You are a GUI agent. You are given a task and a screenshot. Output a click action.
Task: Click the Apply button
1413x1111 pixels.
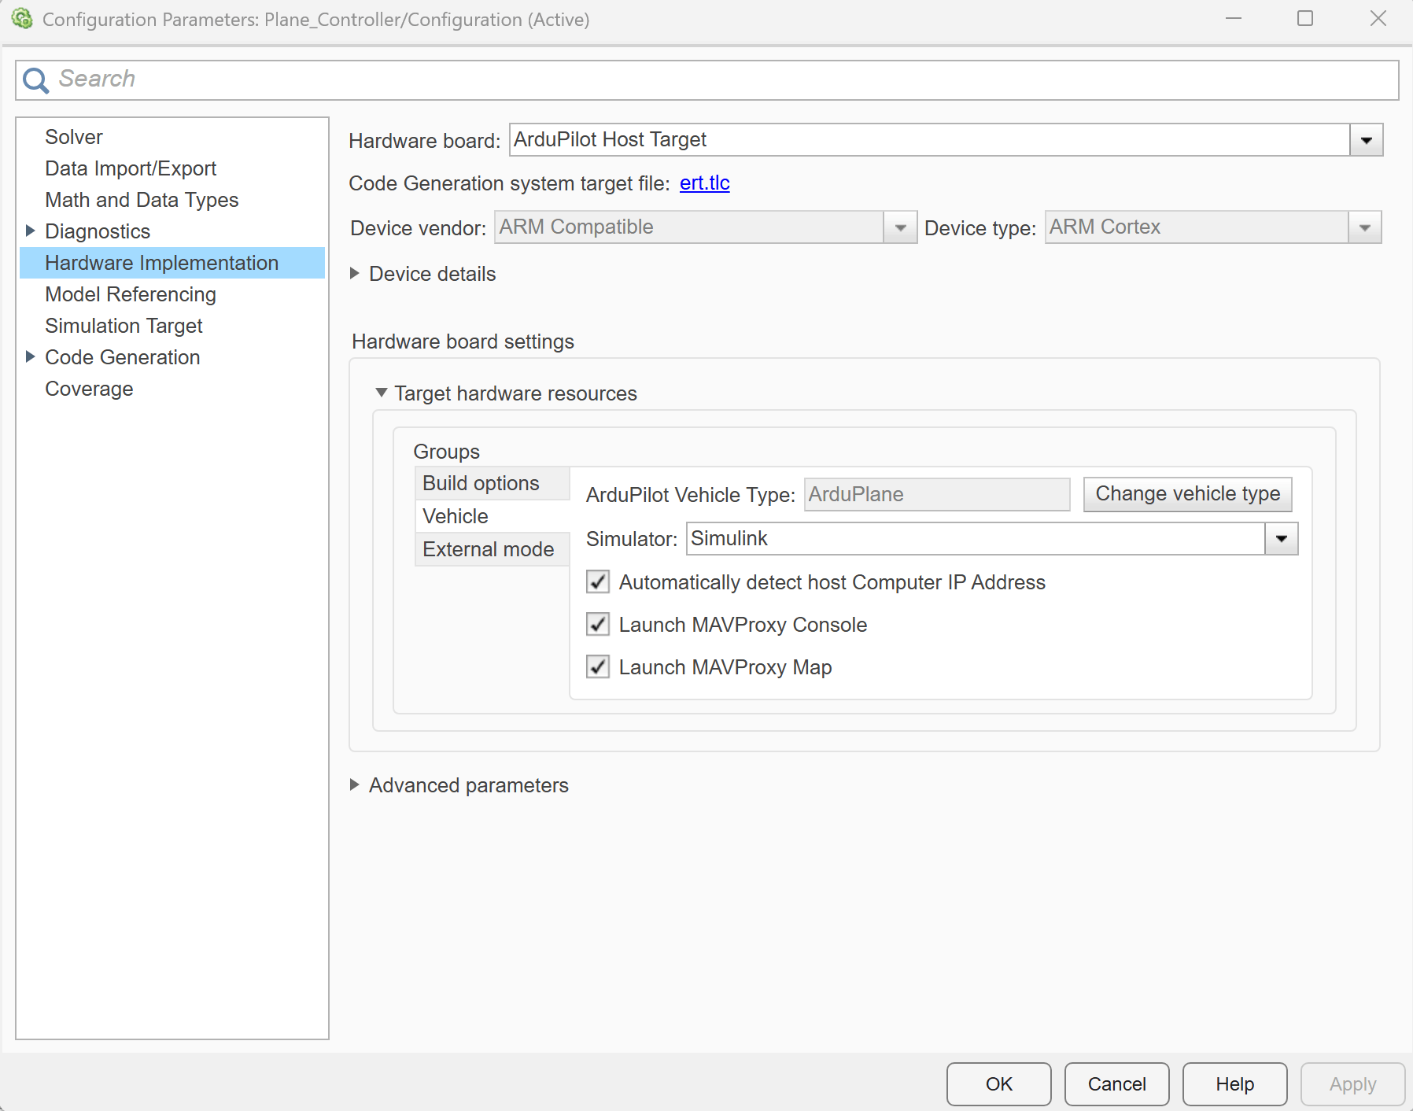pyautogui.click(x=1353, y=1084)
